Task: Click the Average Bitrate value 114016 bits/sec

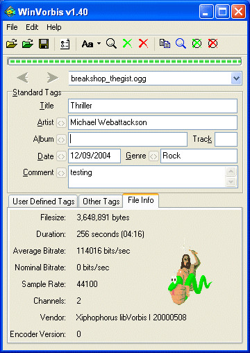Action: click(103, 251)
